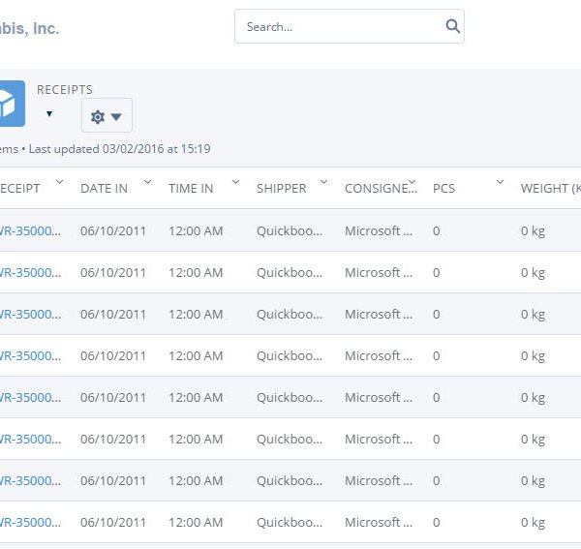Click the first row's 06/10/2011 date cell

pyautogui.click(x=113, y=230)
